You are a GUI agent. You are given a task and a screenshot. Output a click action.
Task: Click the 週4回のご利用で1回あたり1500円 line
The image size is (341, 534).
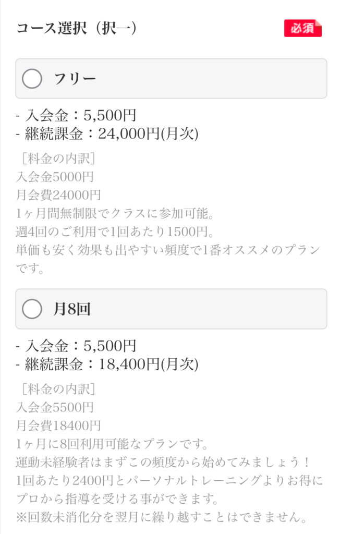[x=115, y=232]
